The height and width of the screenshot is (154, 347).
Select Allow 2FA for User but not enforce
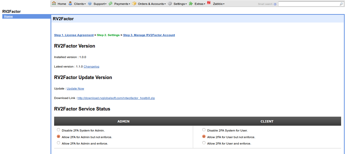click(204, 137)
